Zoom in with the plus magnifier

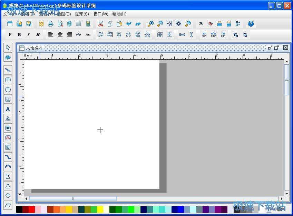pyautogui.click(x=150, y=24)
